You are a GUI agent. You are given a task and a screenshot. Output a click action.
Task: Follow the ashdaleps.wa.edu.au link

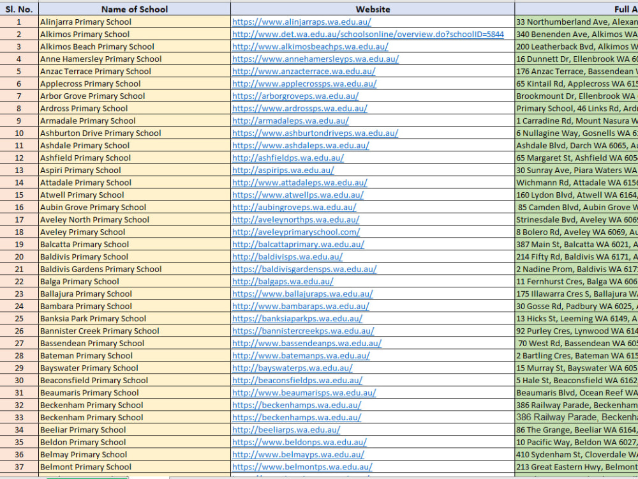[x=300, y=146]
